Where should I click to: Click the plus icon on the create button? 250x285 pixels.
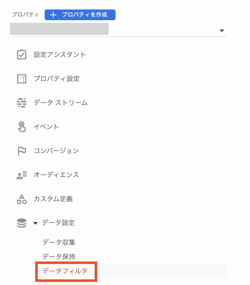53,15
